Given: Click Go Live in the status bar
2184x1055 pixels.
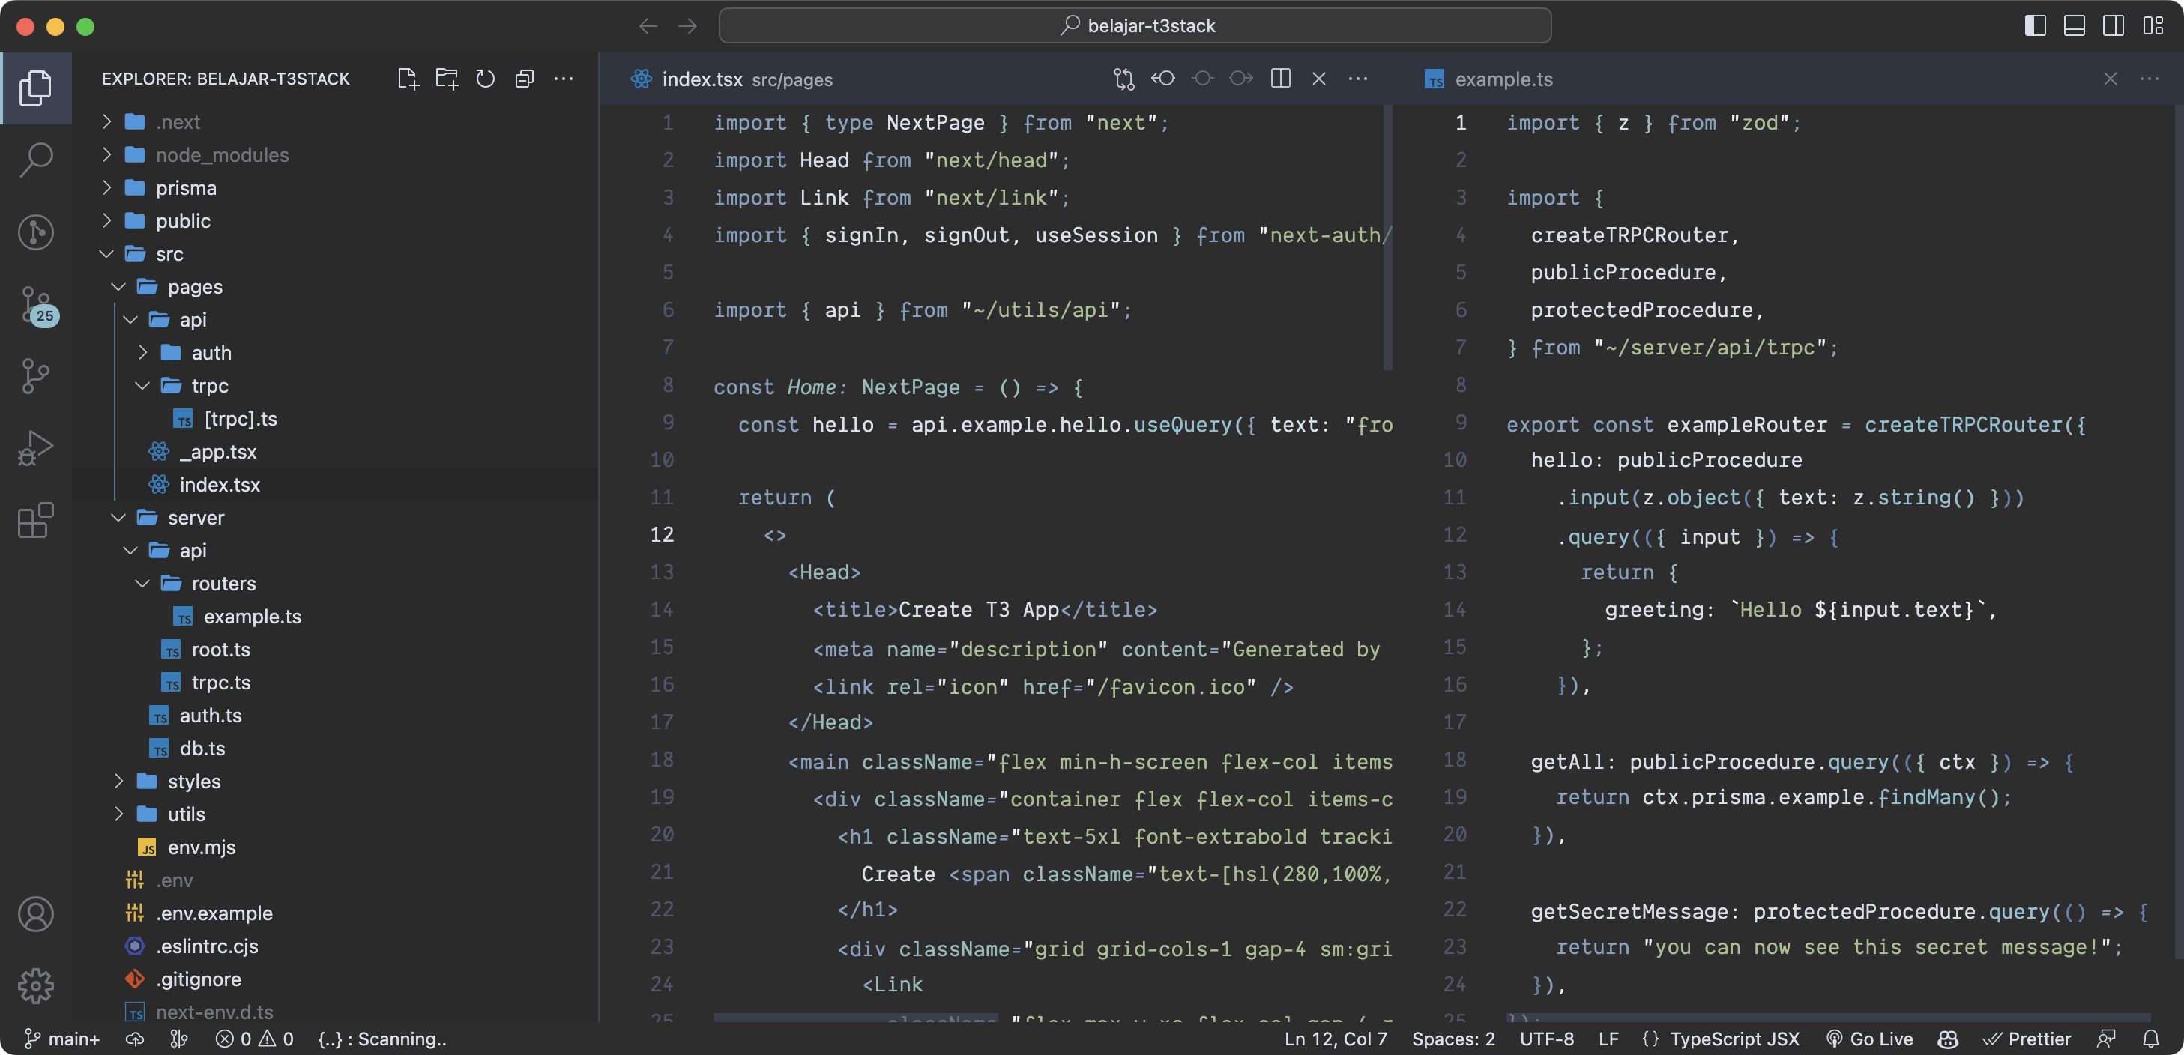Looking at the screenshot, I should pyautogui.click(x=1869, y=1038).
